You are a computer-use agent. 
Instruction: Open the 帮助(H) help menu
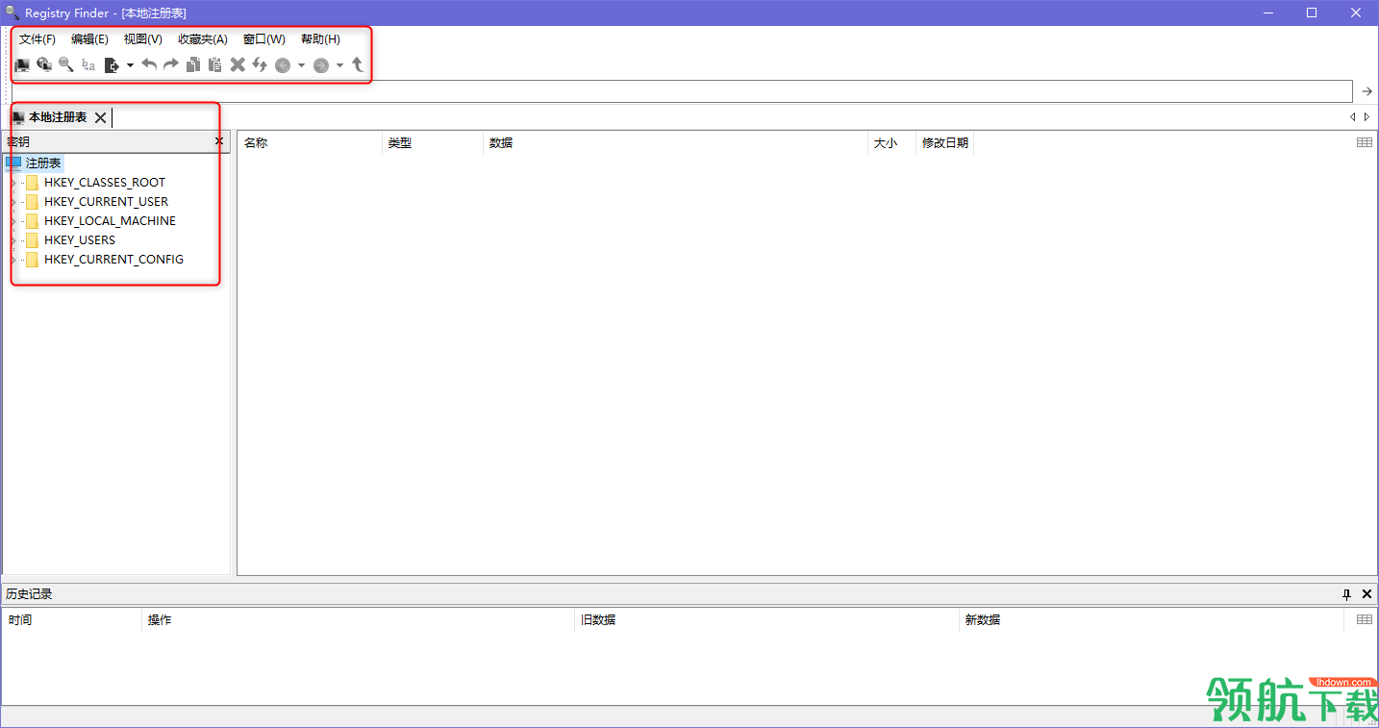pos(320,39)
